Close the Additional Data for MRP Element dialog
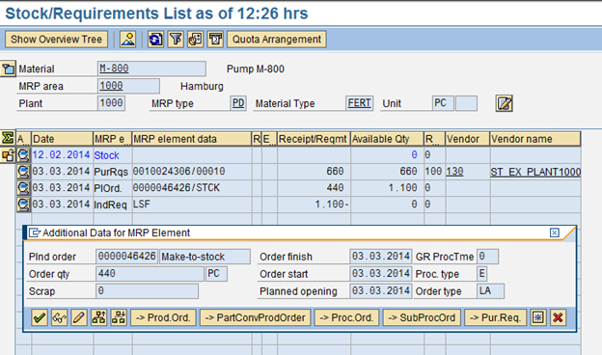Viewport: 602px width, 355px height. pos(555,232)
